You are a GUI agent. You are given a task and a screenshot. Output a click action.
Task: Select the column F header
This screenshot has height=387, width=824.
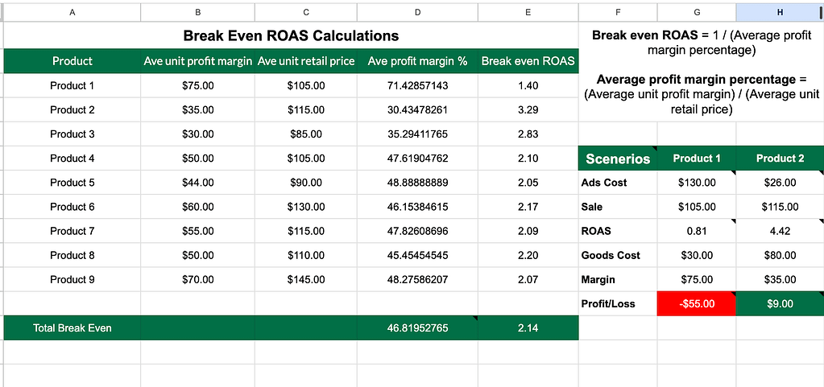(618, 12)
